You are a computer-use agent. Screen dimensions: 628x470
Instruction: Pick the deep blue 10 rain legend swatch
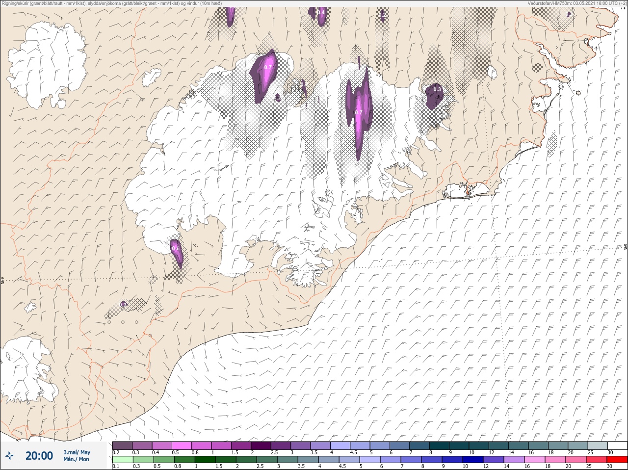click(x=473, y=460)
